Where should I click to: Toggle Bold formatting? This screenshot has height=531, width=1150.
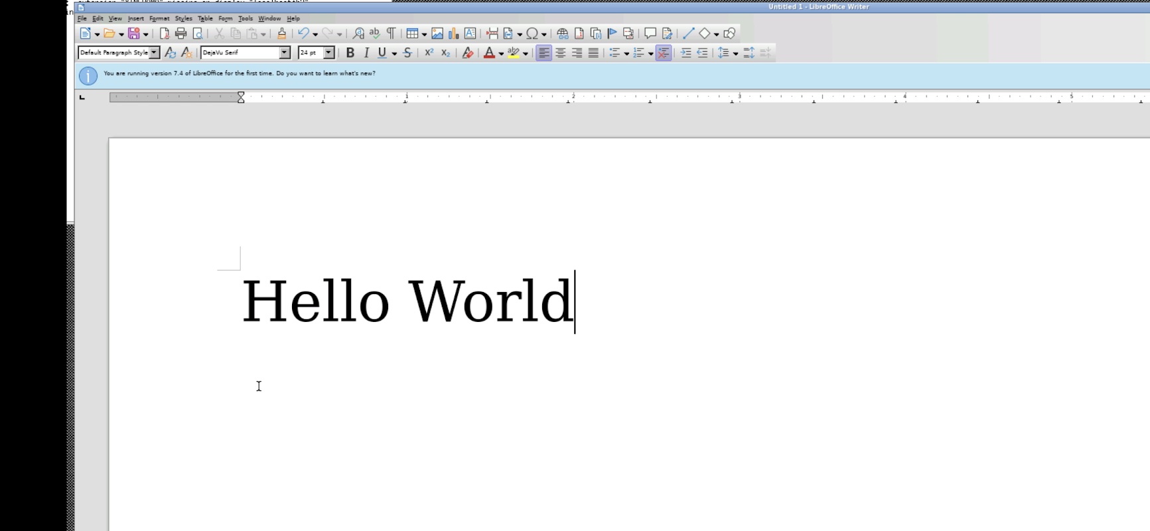350,53
